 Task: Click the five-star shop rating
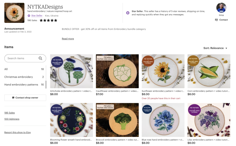tap(49, 20)
